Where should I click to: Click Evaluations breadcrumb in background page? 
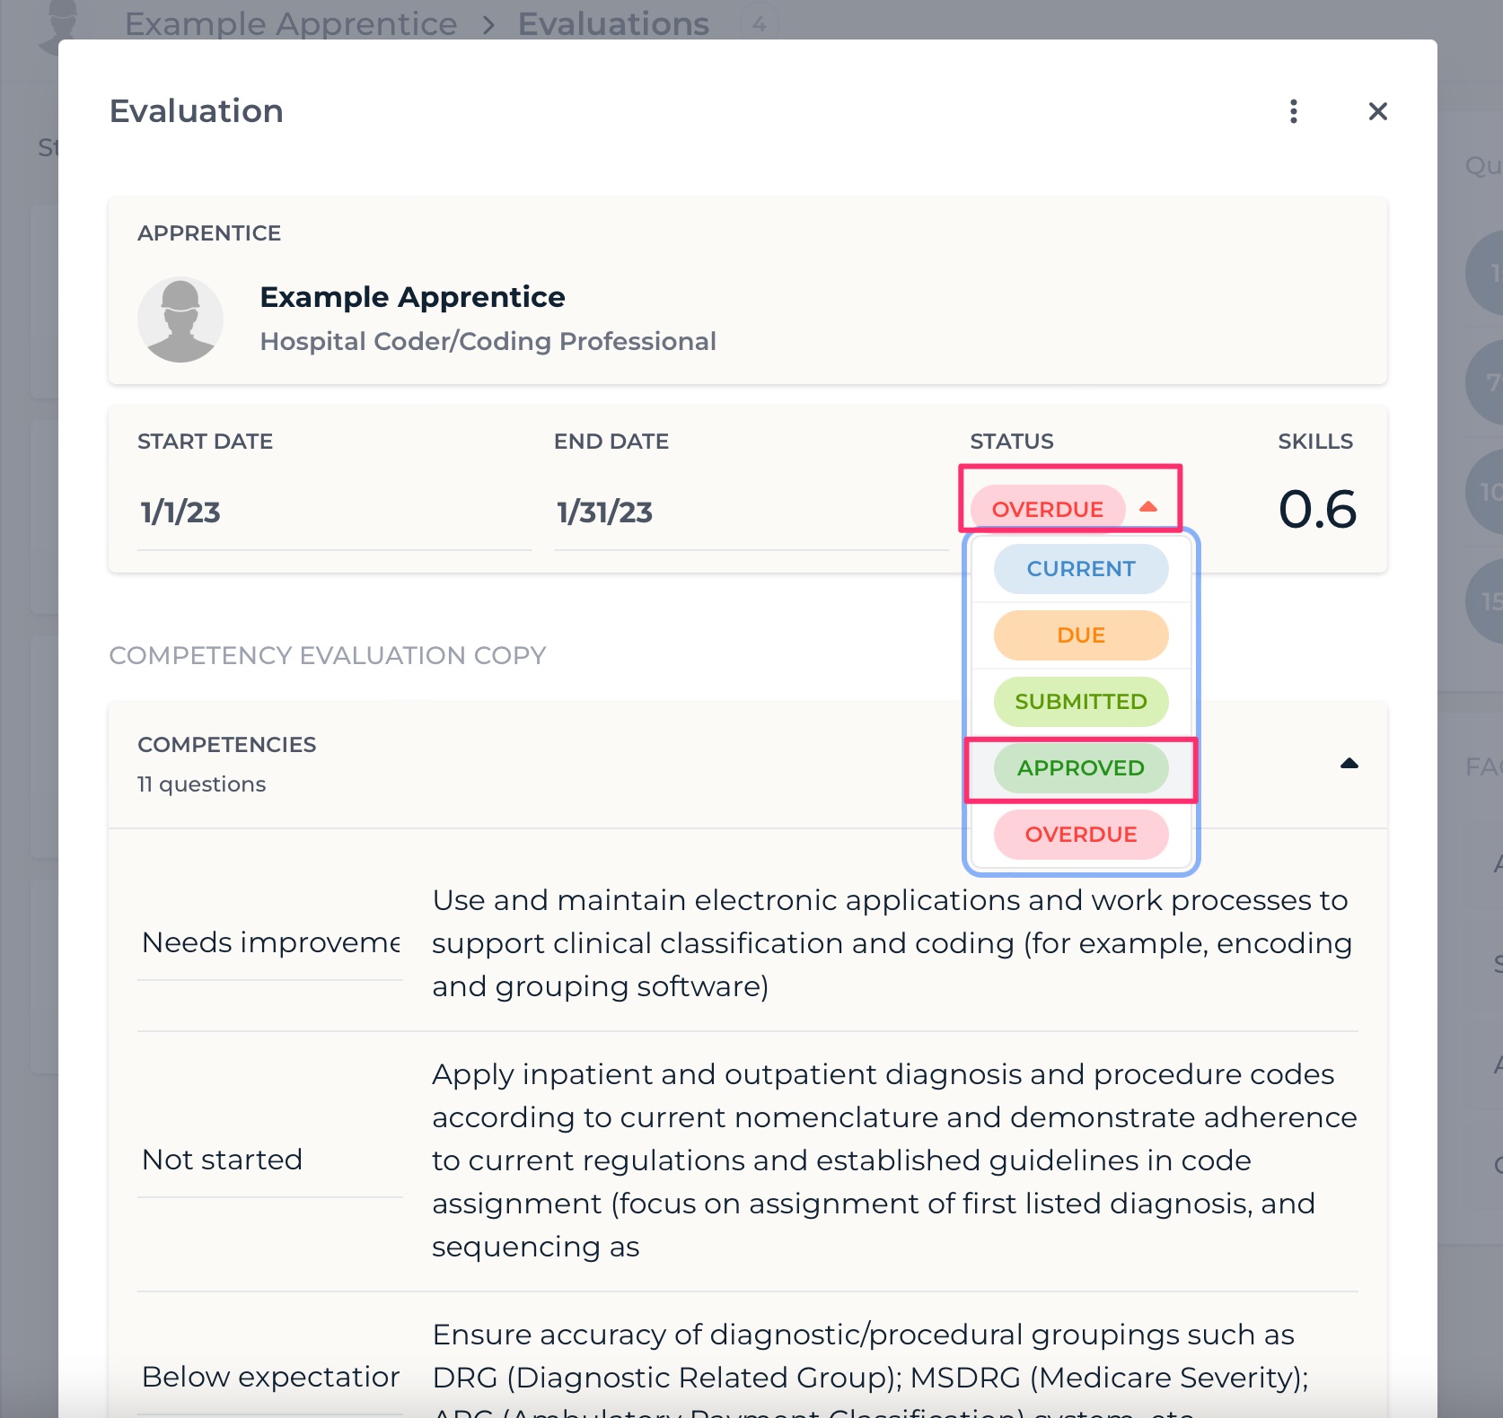[x=613, y=24]
